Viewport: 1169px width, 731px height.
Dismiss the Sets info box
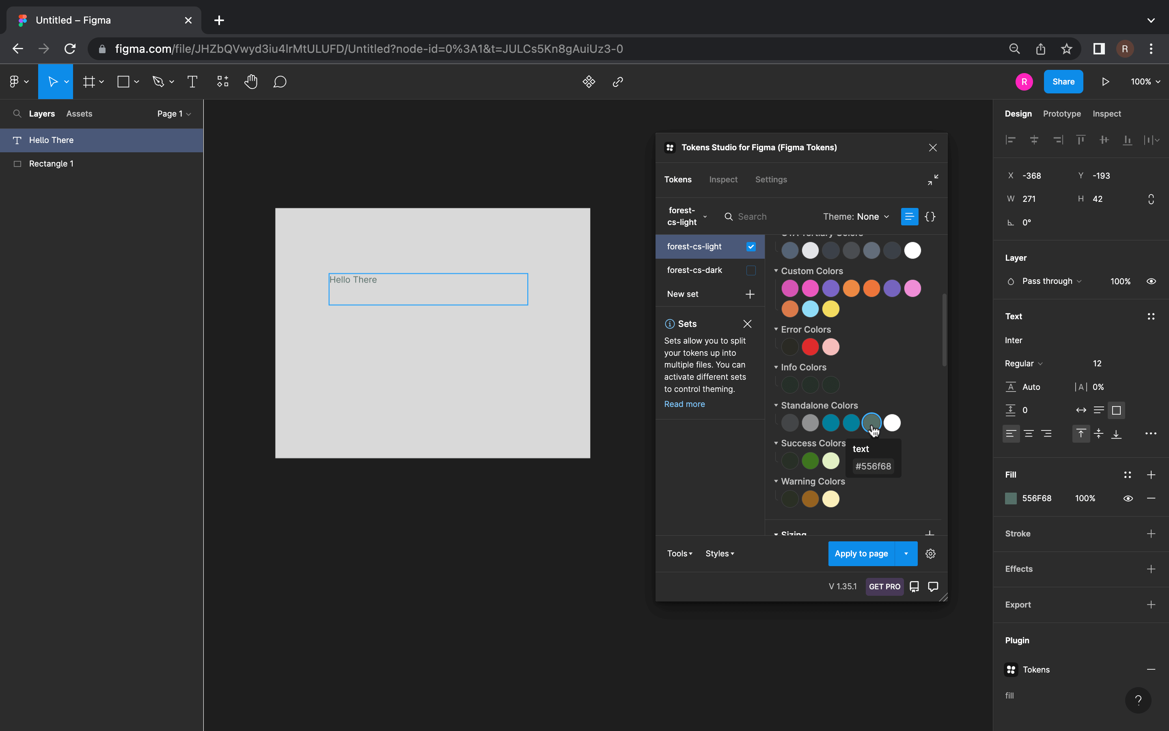[747, 324]
